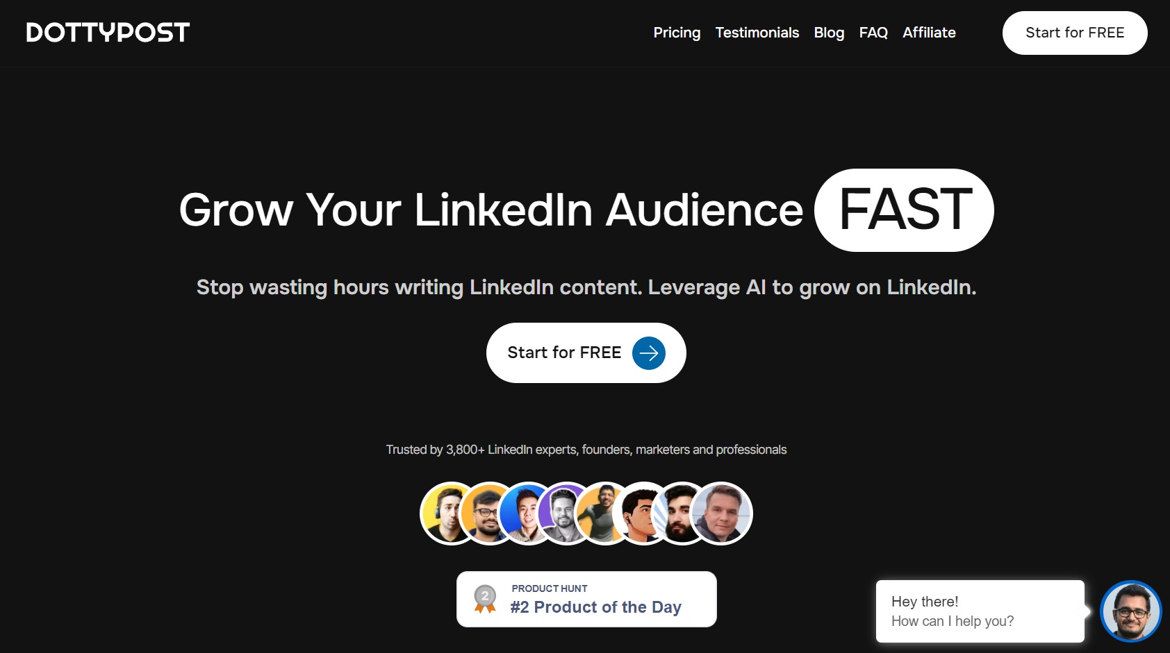Click the last avatar on the right
Viewport: 1170px width, 653px height.
click(721, 514)
